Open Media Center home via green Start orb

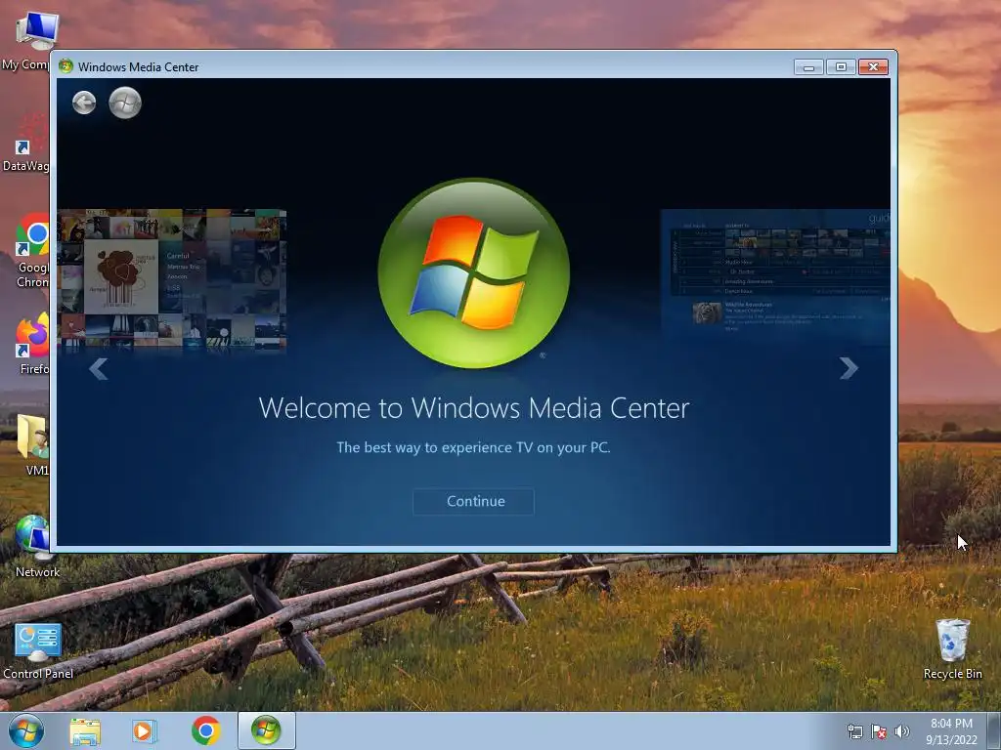[125, 103]
